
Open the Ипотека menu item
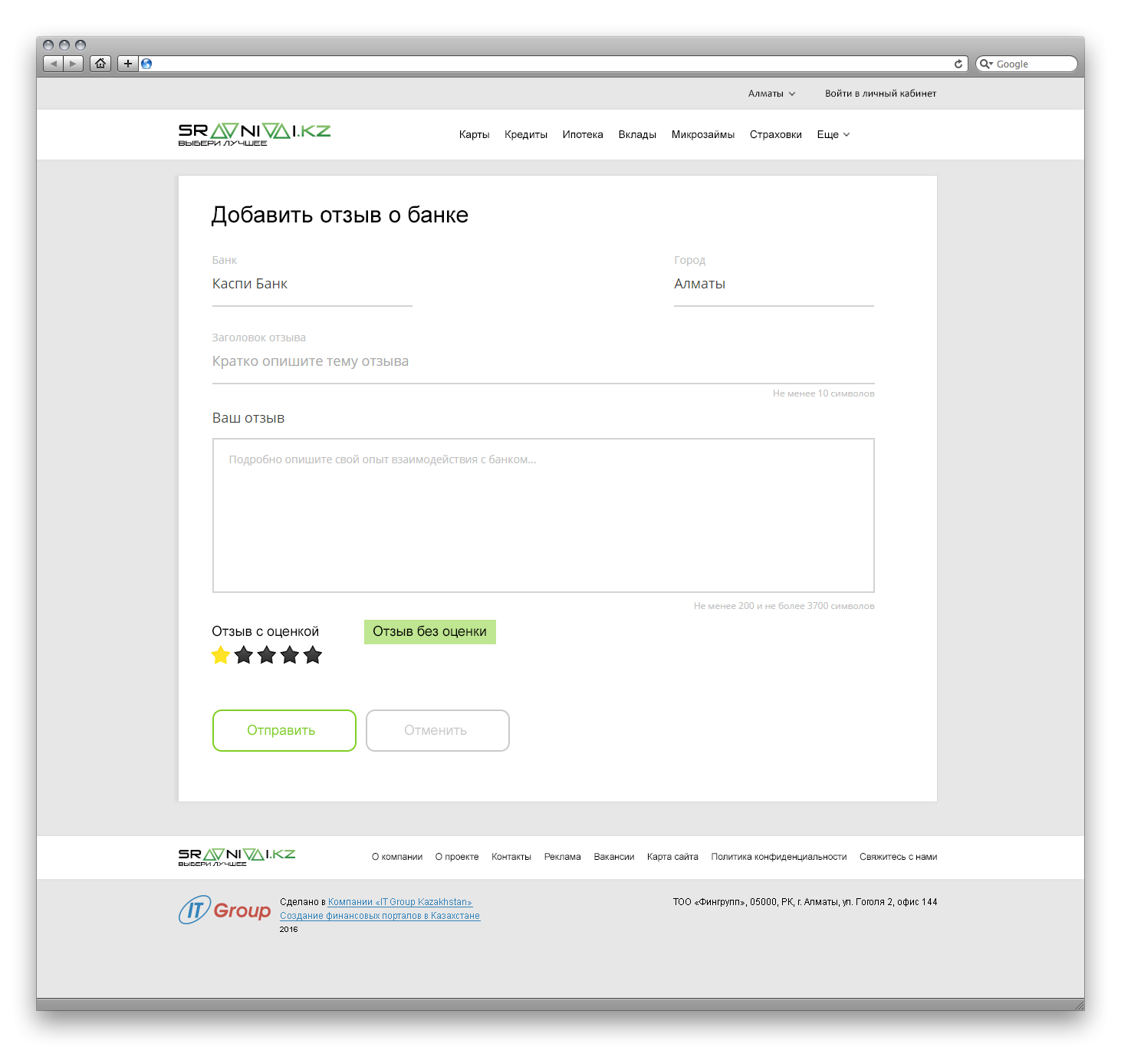pyautogui.click(x=583, y=134)
